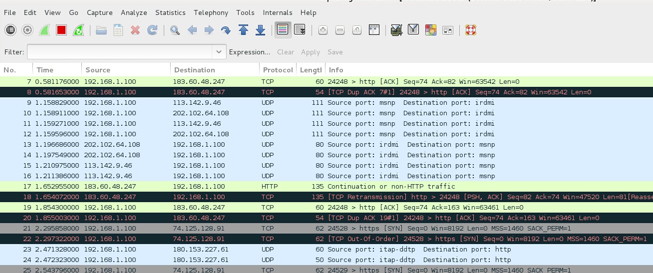
Task: Open the Statistics menu
Action: coord(170,12)
